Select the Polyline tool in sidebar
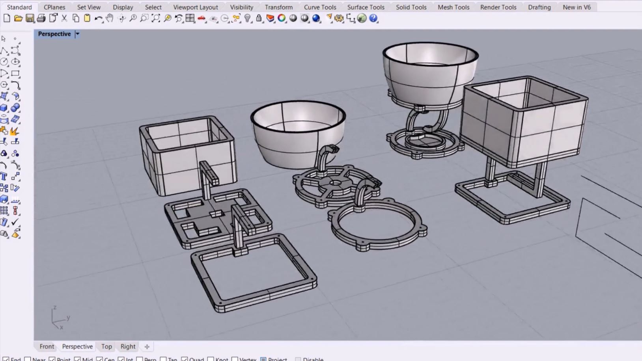Screen dimensions: 642x361 [x=4, y=50]
